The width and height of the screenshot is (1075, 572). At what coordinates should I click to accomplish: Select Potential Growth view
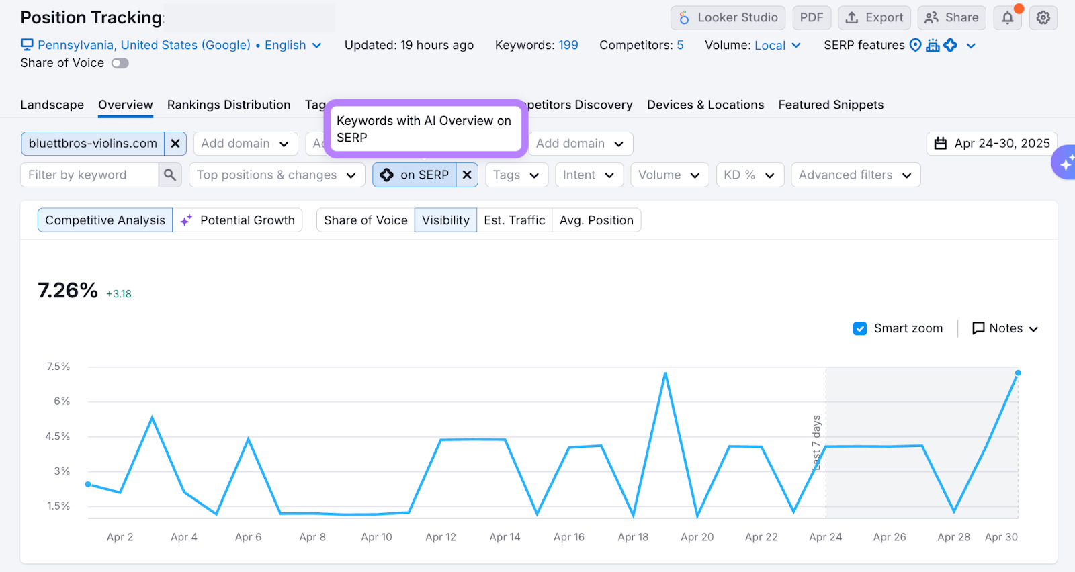[238, 220]
